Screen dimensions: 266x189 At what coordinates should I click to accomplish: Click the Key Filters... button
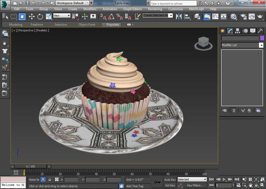195,185
